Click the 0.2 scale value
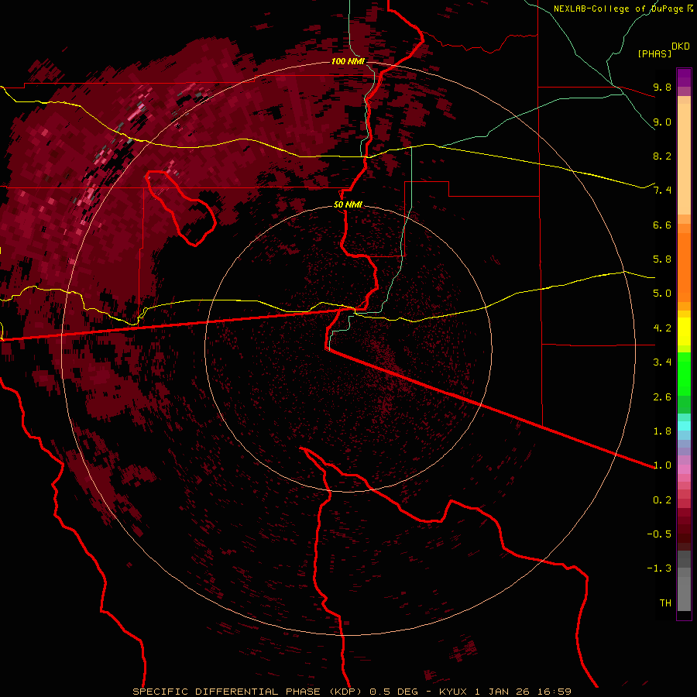This screenshot has height=697, width=697. (662, 500)
